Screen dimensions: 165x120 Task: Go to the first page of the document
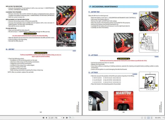[x=43, y=118]
